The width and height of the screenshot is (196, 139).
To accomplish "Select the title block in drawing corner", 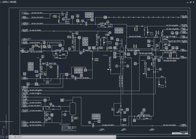I will [x=180, y=133].
